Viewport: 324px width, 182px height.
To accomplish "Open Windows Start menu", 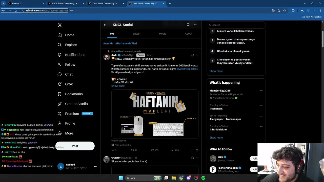I will (x=121, y=178).
